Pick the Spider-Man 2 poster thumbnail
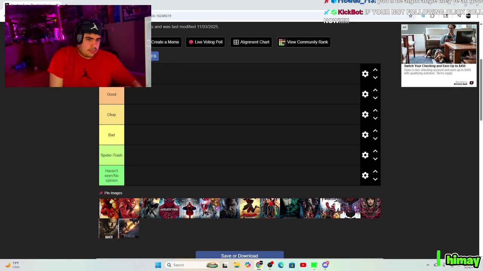483x271 pixels. coord(129,208)
